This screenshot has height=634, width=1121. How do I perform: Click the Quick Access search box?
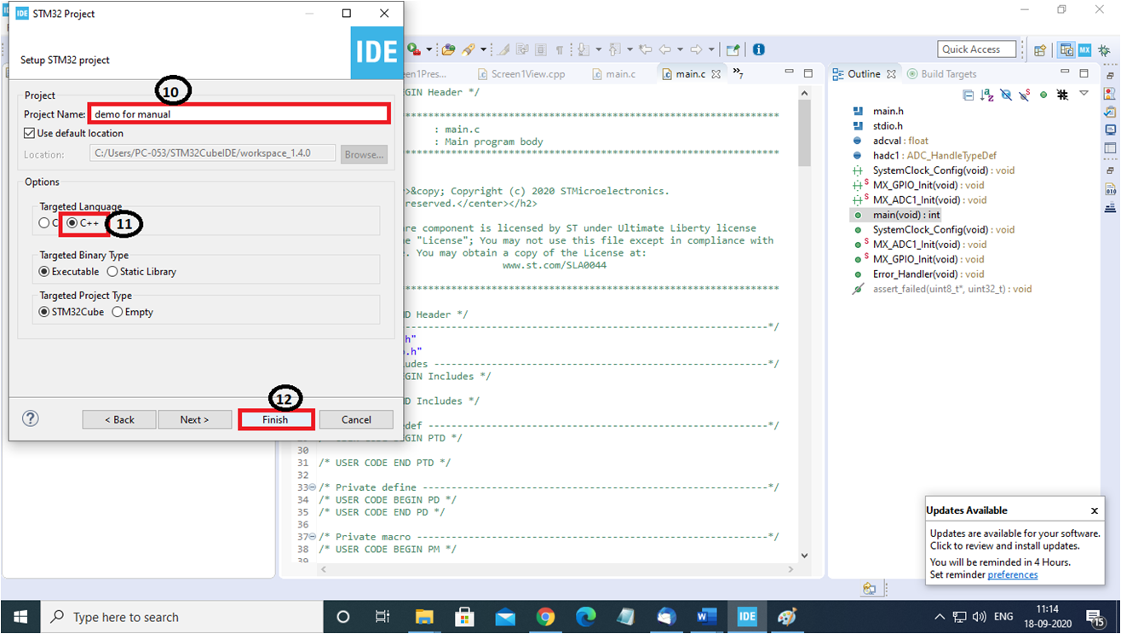pos(977,49)
